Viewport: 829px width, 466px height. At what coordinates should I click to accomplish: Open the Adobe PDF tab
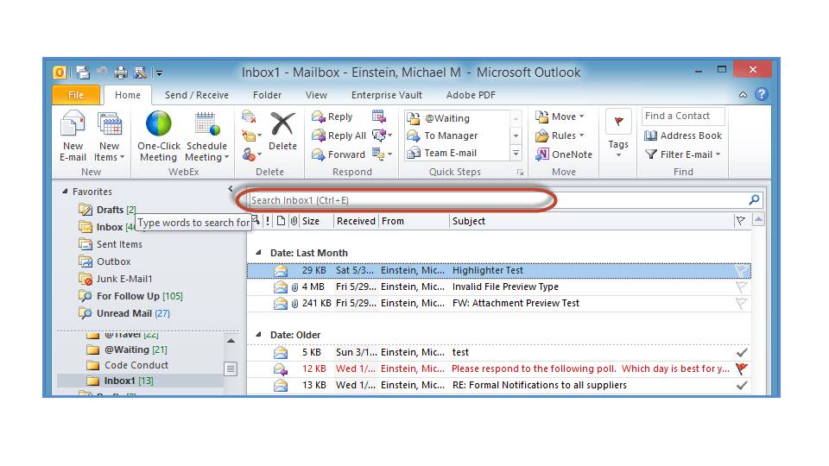pyautogui.click(x=471, y=95)
